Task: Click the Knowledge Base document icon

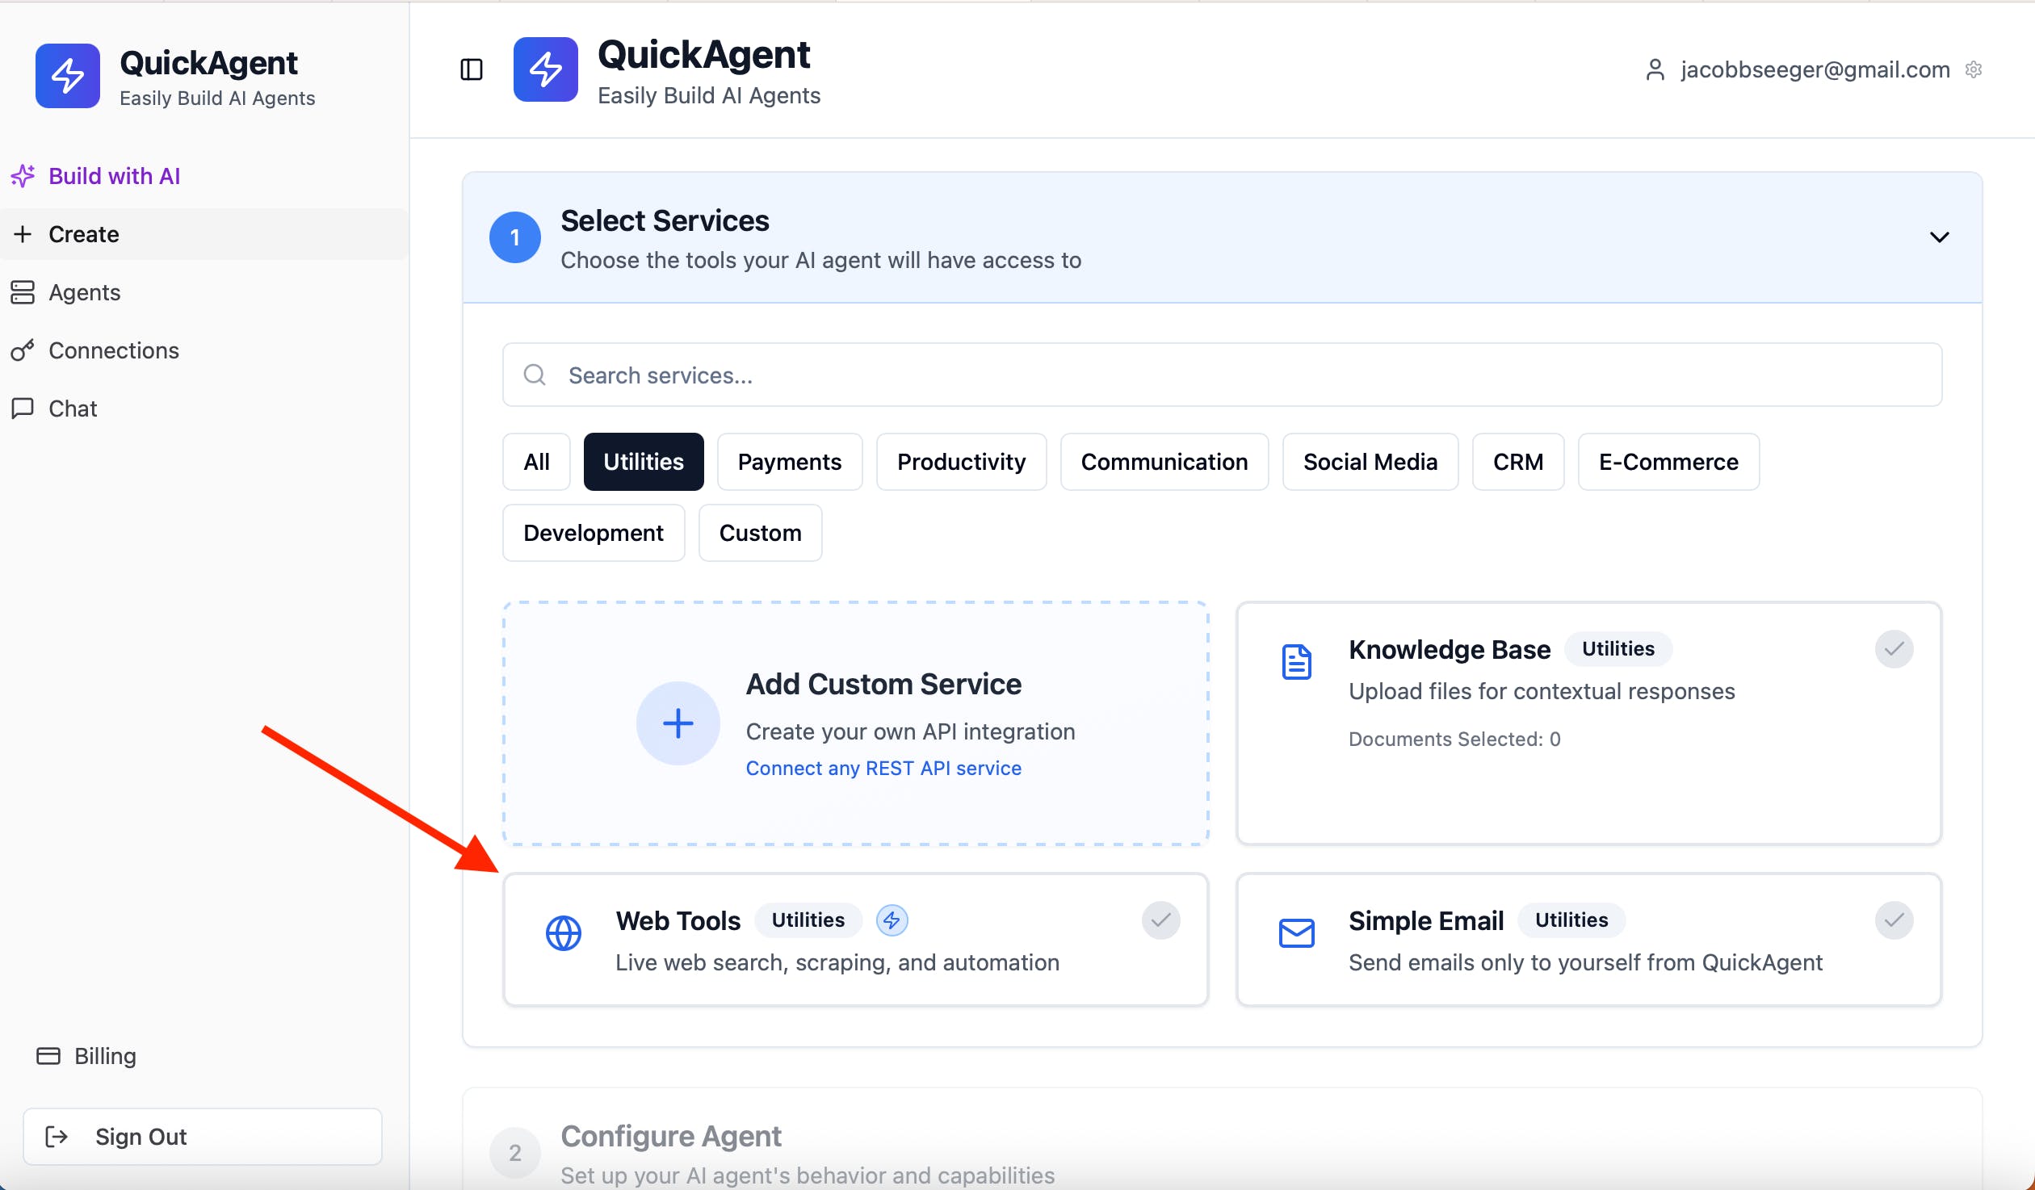Action: pyautogui.click(x=1297, y=662)
